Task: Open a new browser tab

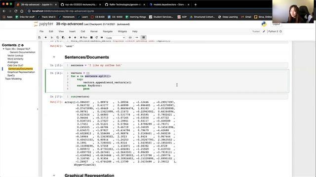Action: 196,4
